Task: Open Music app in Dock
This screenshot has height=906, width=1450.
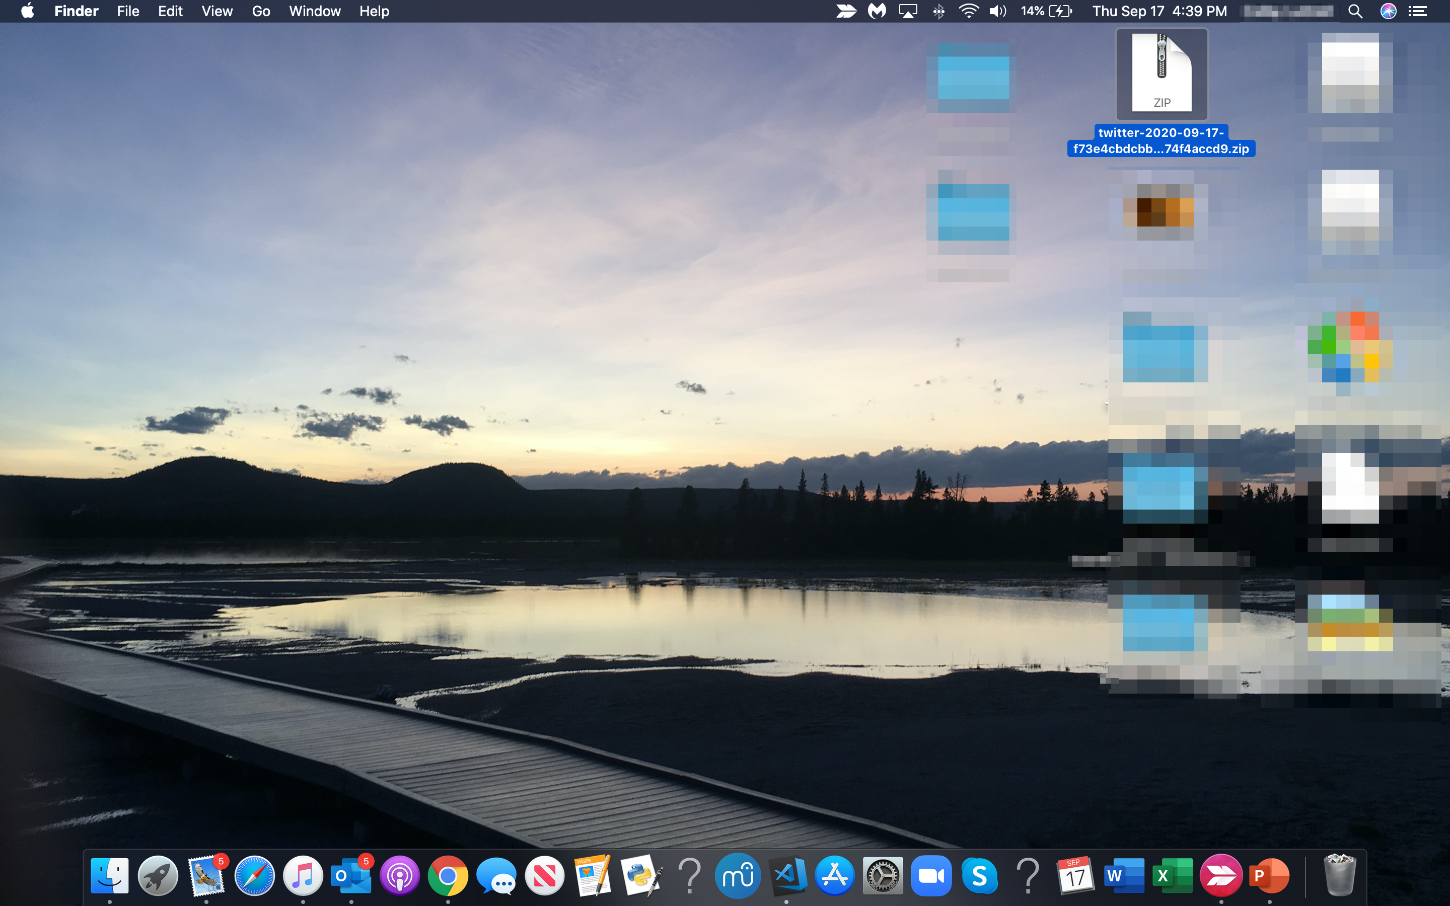Action: click(x=303, y=876)
